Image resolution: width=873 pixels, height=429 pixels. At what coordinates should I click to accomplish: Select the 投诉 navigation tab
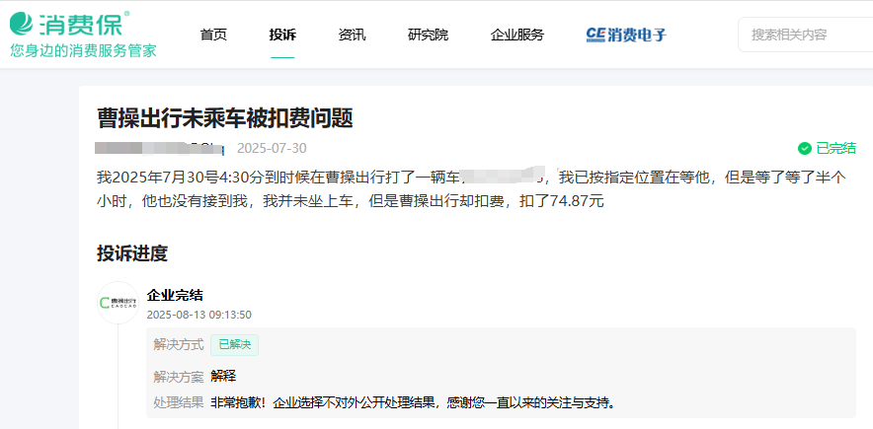[282, 35]
